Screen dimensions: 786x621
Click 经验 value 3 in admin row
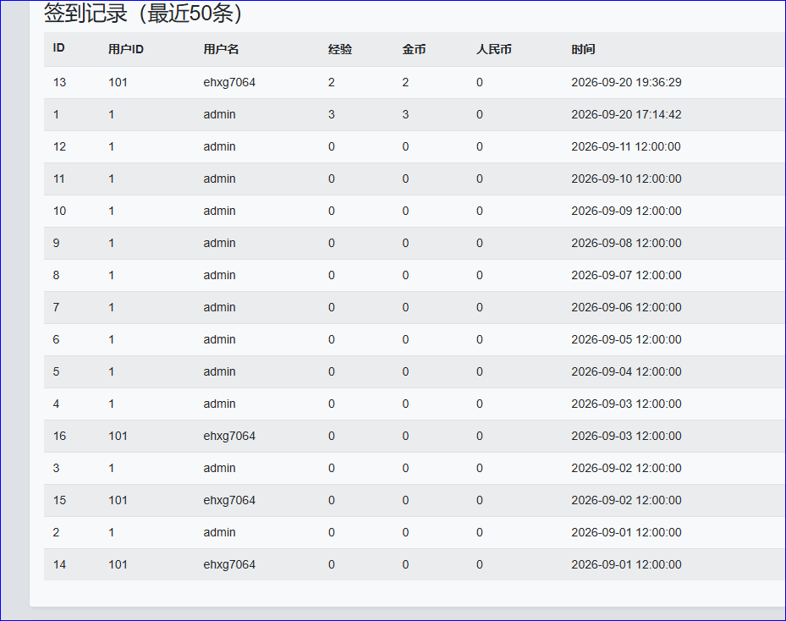click(332, 114)
